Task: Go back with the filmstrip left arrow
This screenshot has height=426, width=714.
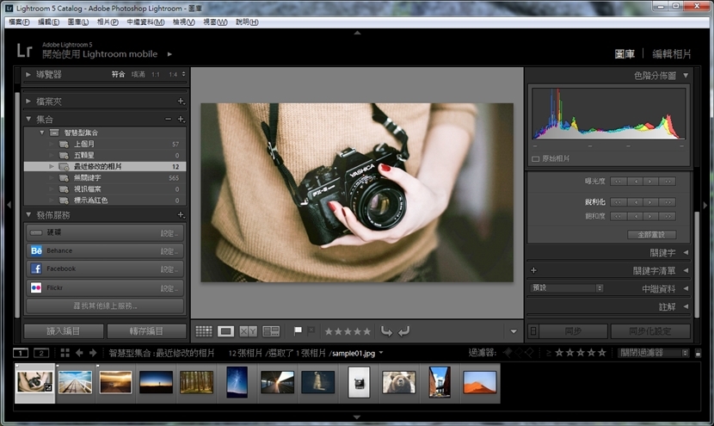Action: point(79,353)
